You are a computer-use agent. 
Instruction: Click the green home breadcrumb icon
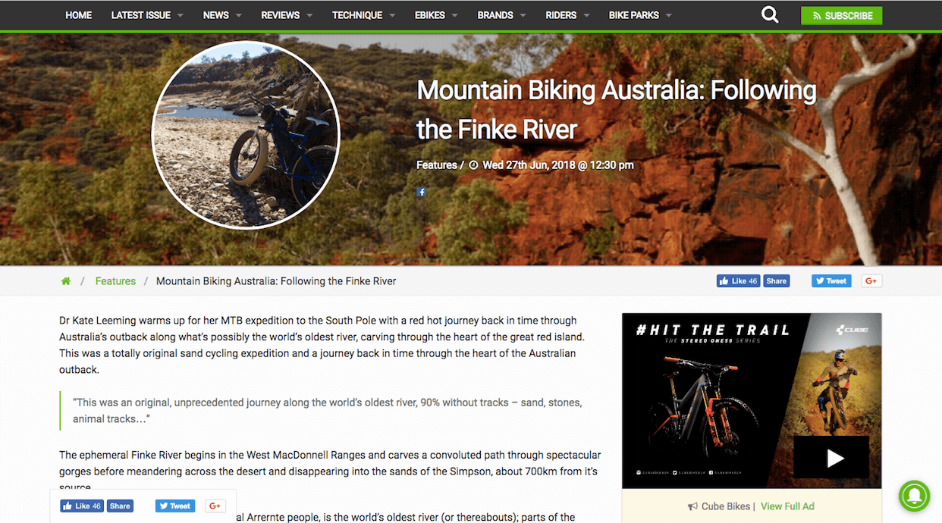[x=66, y=281]
